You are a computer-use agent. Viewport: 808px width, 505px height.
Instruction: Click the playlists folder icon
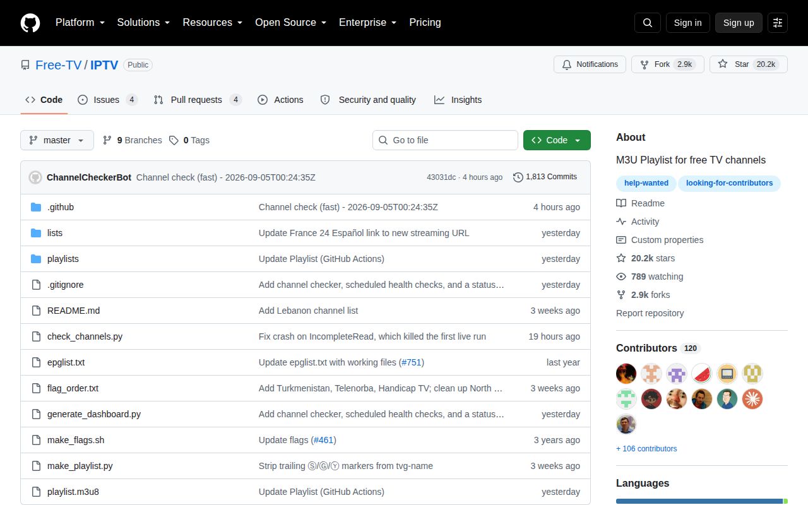point(36,259)
